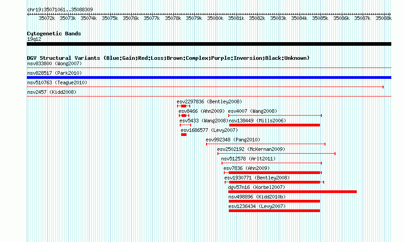
Task: Click the esv2502192 (McKernan2009) label
Action: click(x=251, y=149)
